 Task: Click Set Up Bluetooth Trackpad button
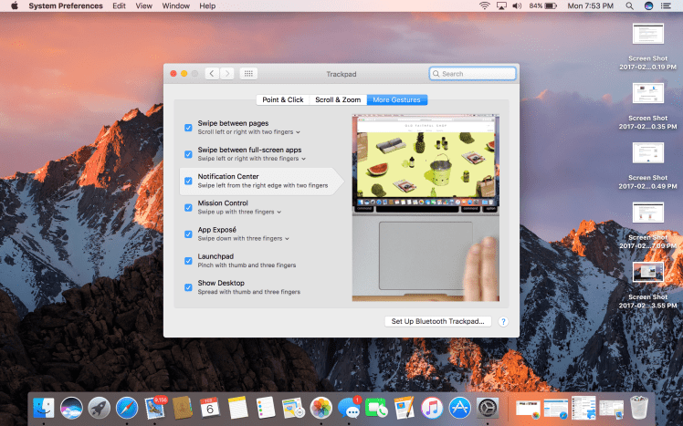tap(439, 321)
